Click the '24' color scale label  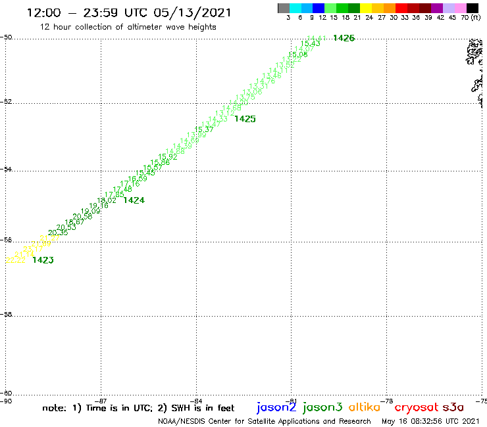(x=369, y=18)
